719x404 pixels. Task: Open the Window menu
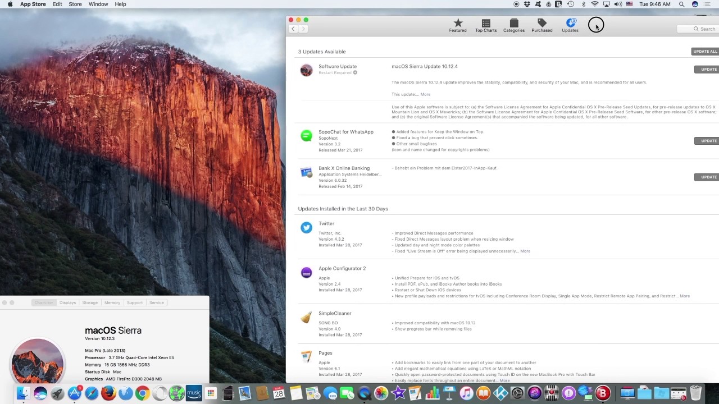98,4
